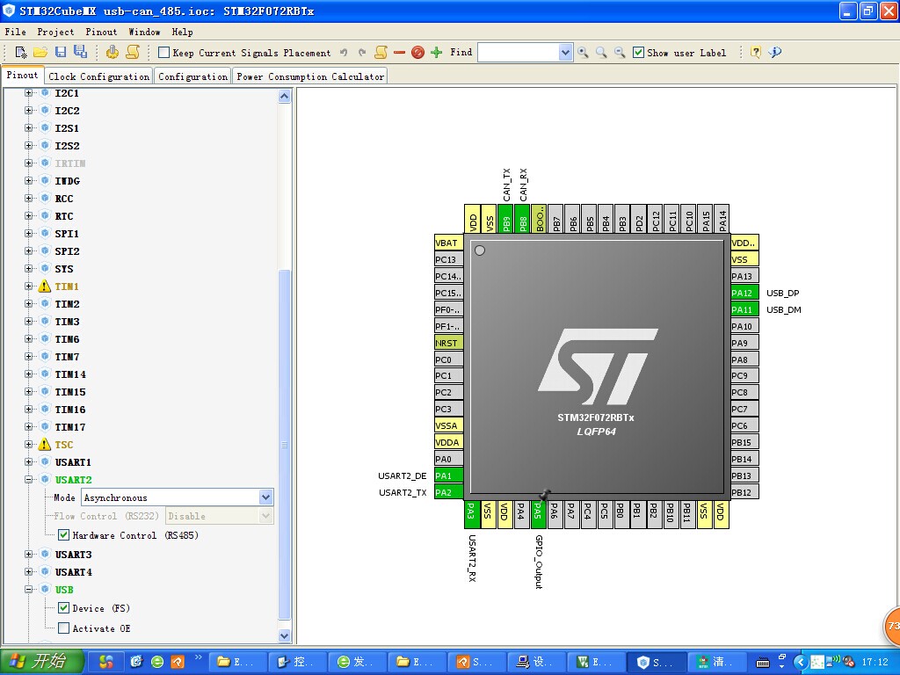Image resolution: width=900 pixels, height=675 pixels.
Task: Toggle Keep Current Signals Placement checkbox
Action: pyautogui.click(x=163, y=53)
